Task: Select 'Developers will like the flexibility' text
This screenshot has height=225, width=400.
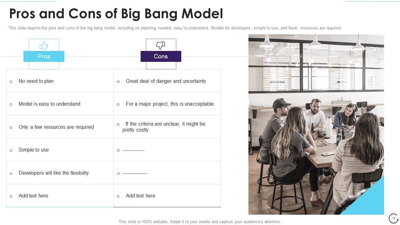Action: [x=54, y=173]
